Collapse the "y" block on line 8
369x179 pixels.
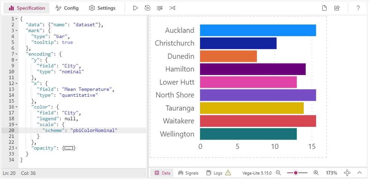point(16,60)
